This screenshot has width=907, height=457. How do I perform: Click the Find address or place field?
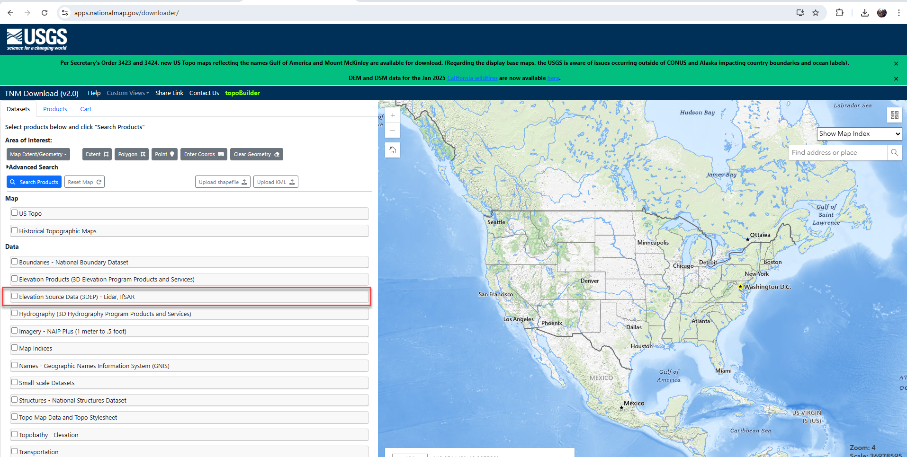click(x=837, y=153)
